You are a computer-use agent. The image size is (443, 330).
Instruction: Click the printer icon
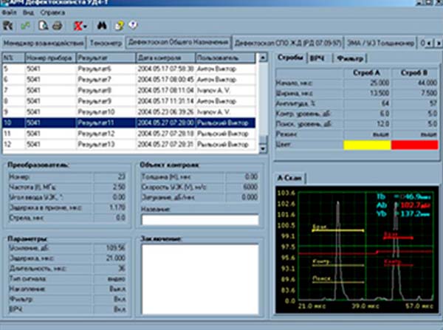tap(56, 26)
